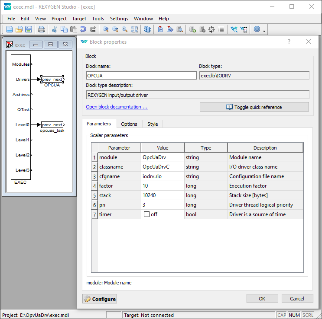This screenshot has width=322, height=319.
Task: Undo the last action in toolbar
Action: 83,29
